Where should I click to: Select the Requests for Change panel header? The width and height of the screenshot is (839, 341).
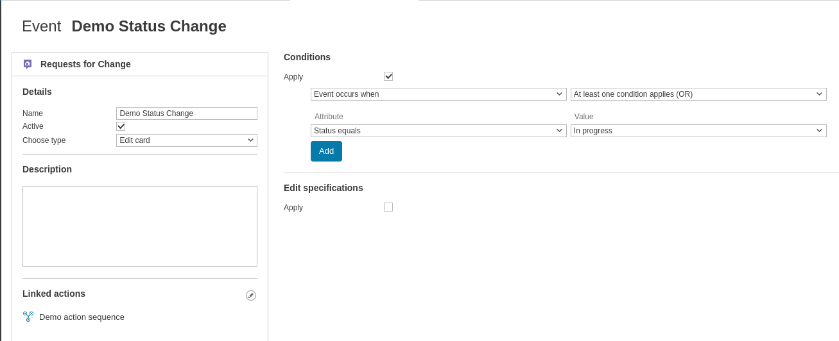[85, 64]
